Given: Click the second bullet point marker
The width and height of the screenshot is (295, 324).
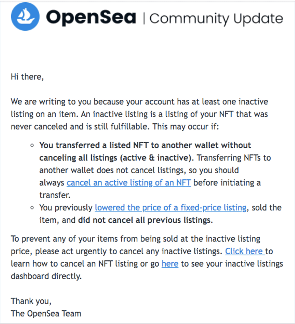Looking at the screenshot, I should click(32, 208).
